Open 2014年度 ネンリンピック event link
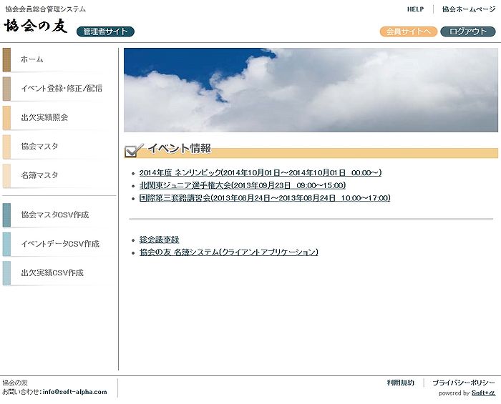Image resolution: width=501 pixels, height=404 pixels. click(x=261, y=172)
